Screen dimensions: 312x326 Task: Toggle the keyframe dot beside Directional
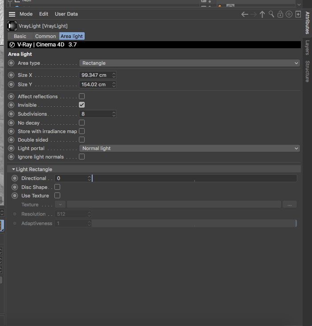tap(15, 178)
